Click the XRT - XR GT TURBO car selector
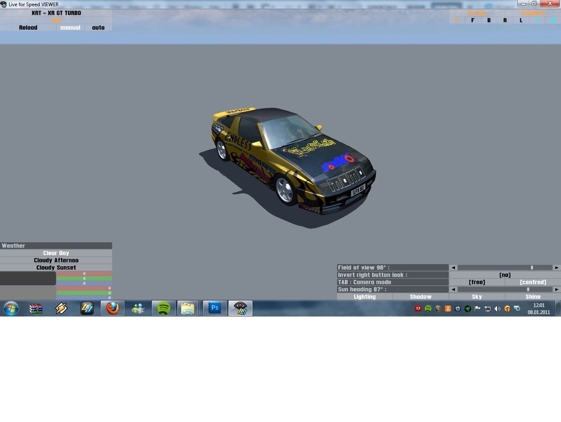 point(56,13)
